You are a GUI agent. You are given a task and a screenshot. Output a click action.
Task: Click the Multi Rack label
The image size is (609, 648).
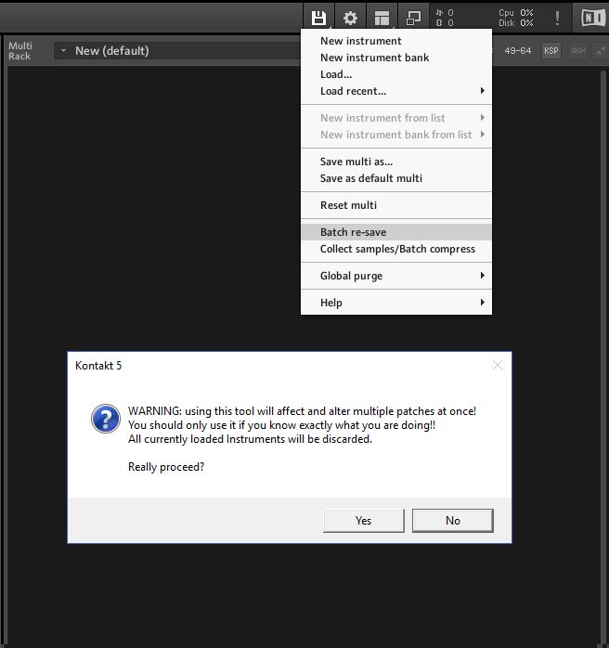click(19, 51)
